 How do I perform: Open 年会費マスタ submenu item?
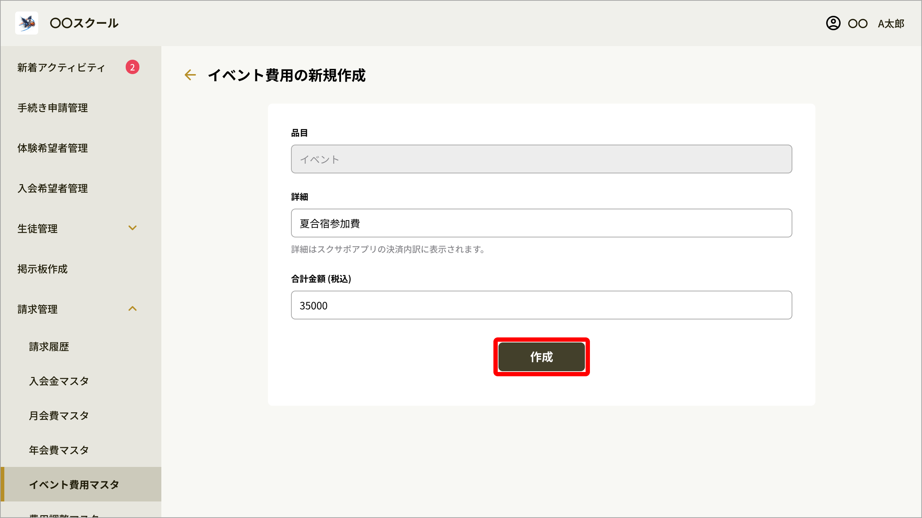(59, 450)
